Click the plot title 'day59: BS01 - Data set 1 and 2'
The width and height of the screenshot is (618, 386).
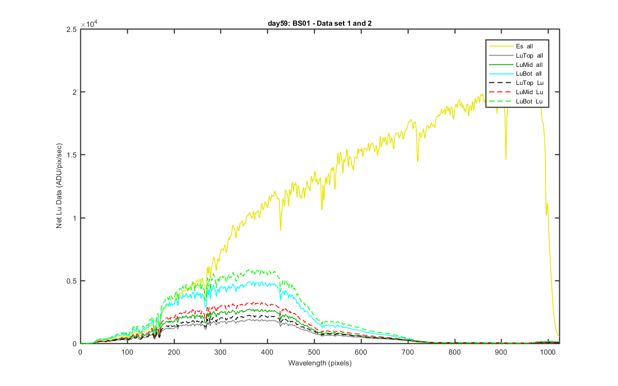(x=319, y=23)
